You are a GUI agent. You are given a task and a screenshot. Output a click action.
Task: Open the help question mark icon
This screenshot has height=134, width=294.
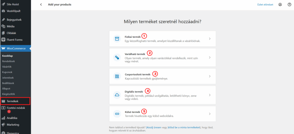coord(289,5)
